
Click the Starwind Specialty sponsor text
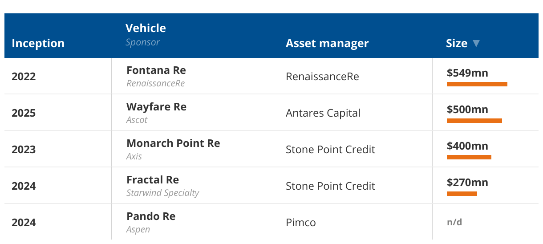[163, 193]
